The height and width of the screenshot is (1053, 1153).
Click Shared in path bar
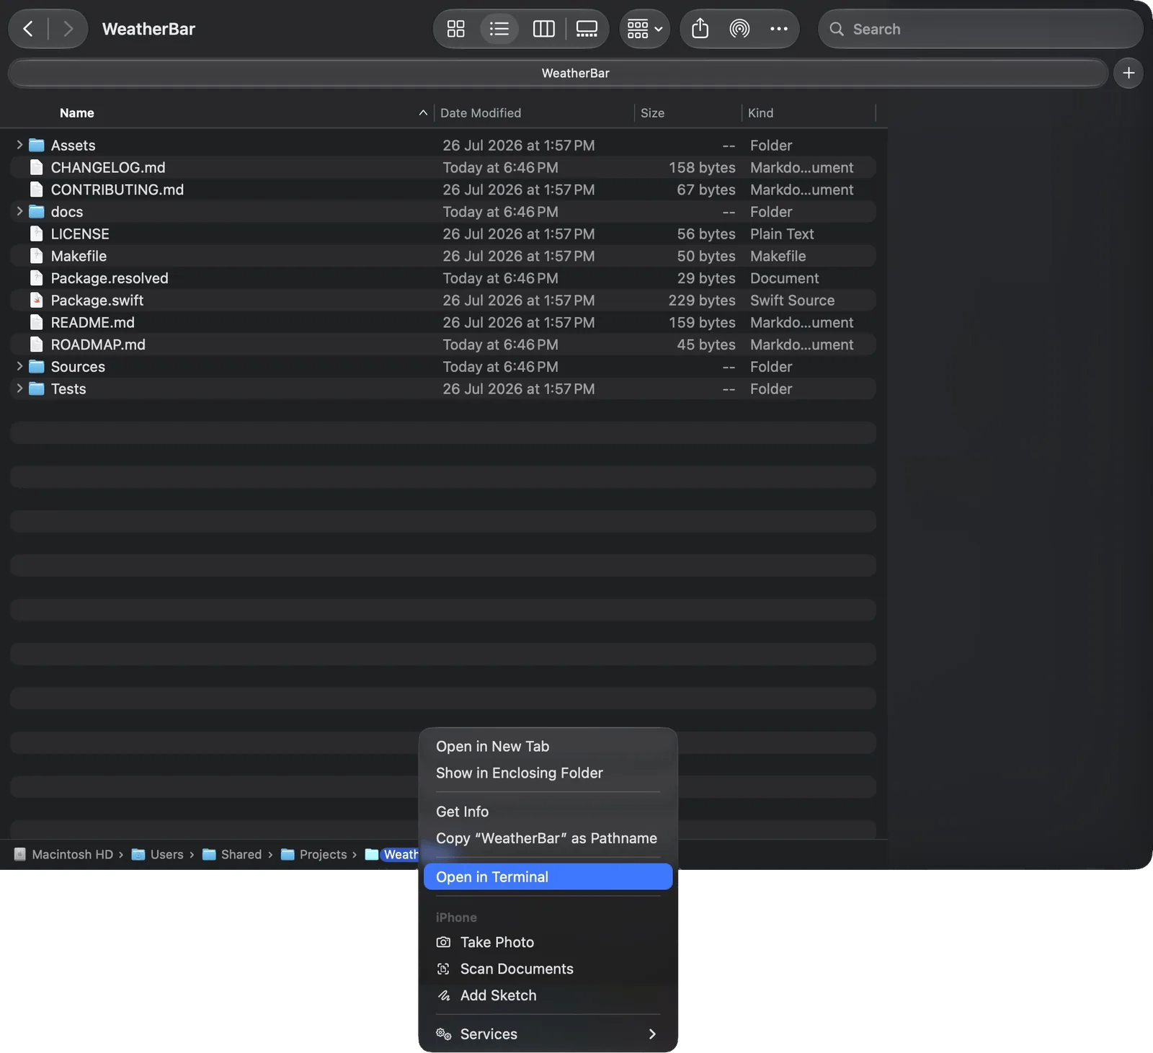pyautogui.click(x=232, y=854)
